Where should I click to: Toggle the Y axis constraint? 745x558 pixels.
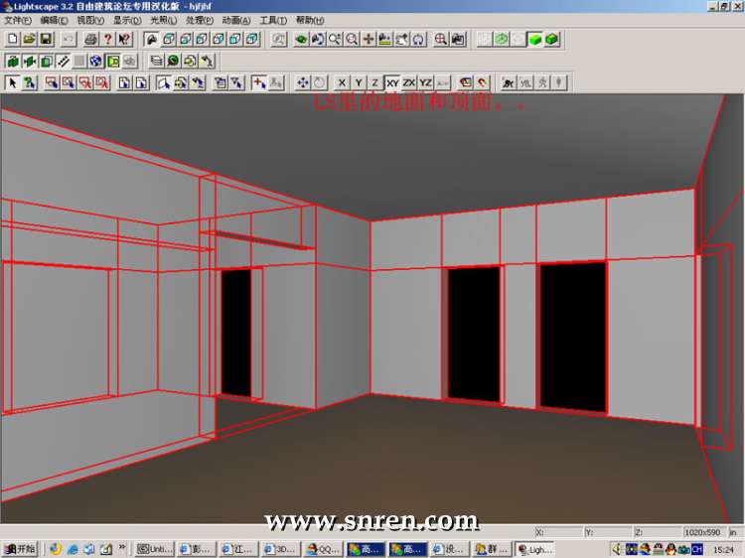coord(359,82)
